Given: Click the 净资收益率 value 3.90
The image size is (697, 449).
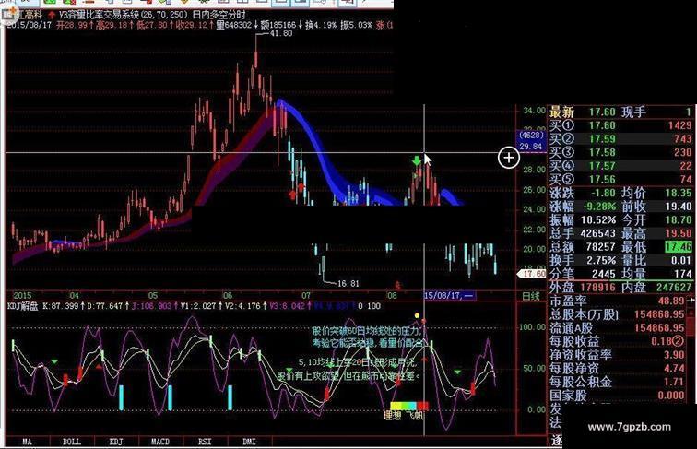Looking at the screenshot, I should [x=674, y=355].
